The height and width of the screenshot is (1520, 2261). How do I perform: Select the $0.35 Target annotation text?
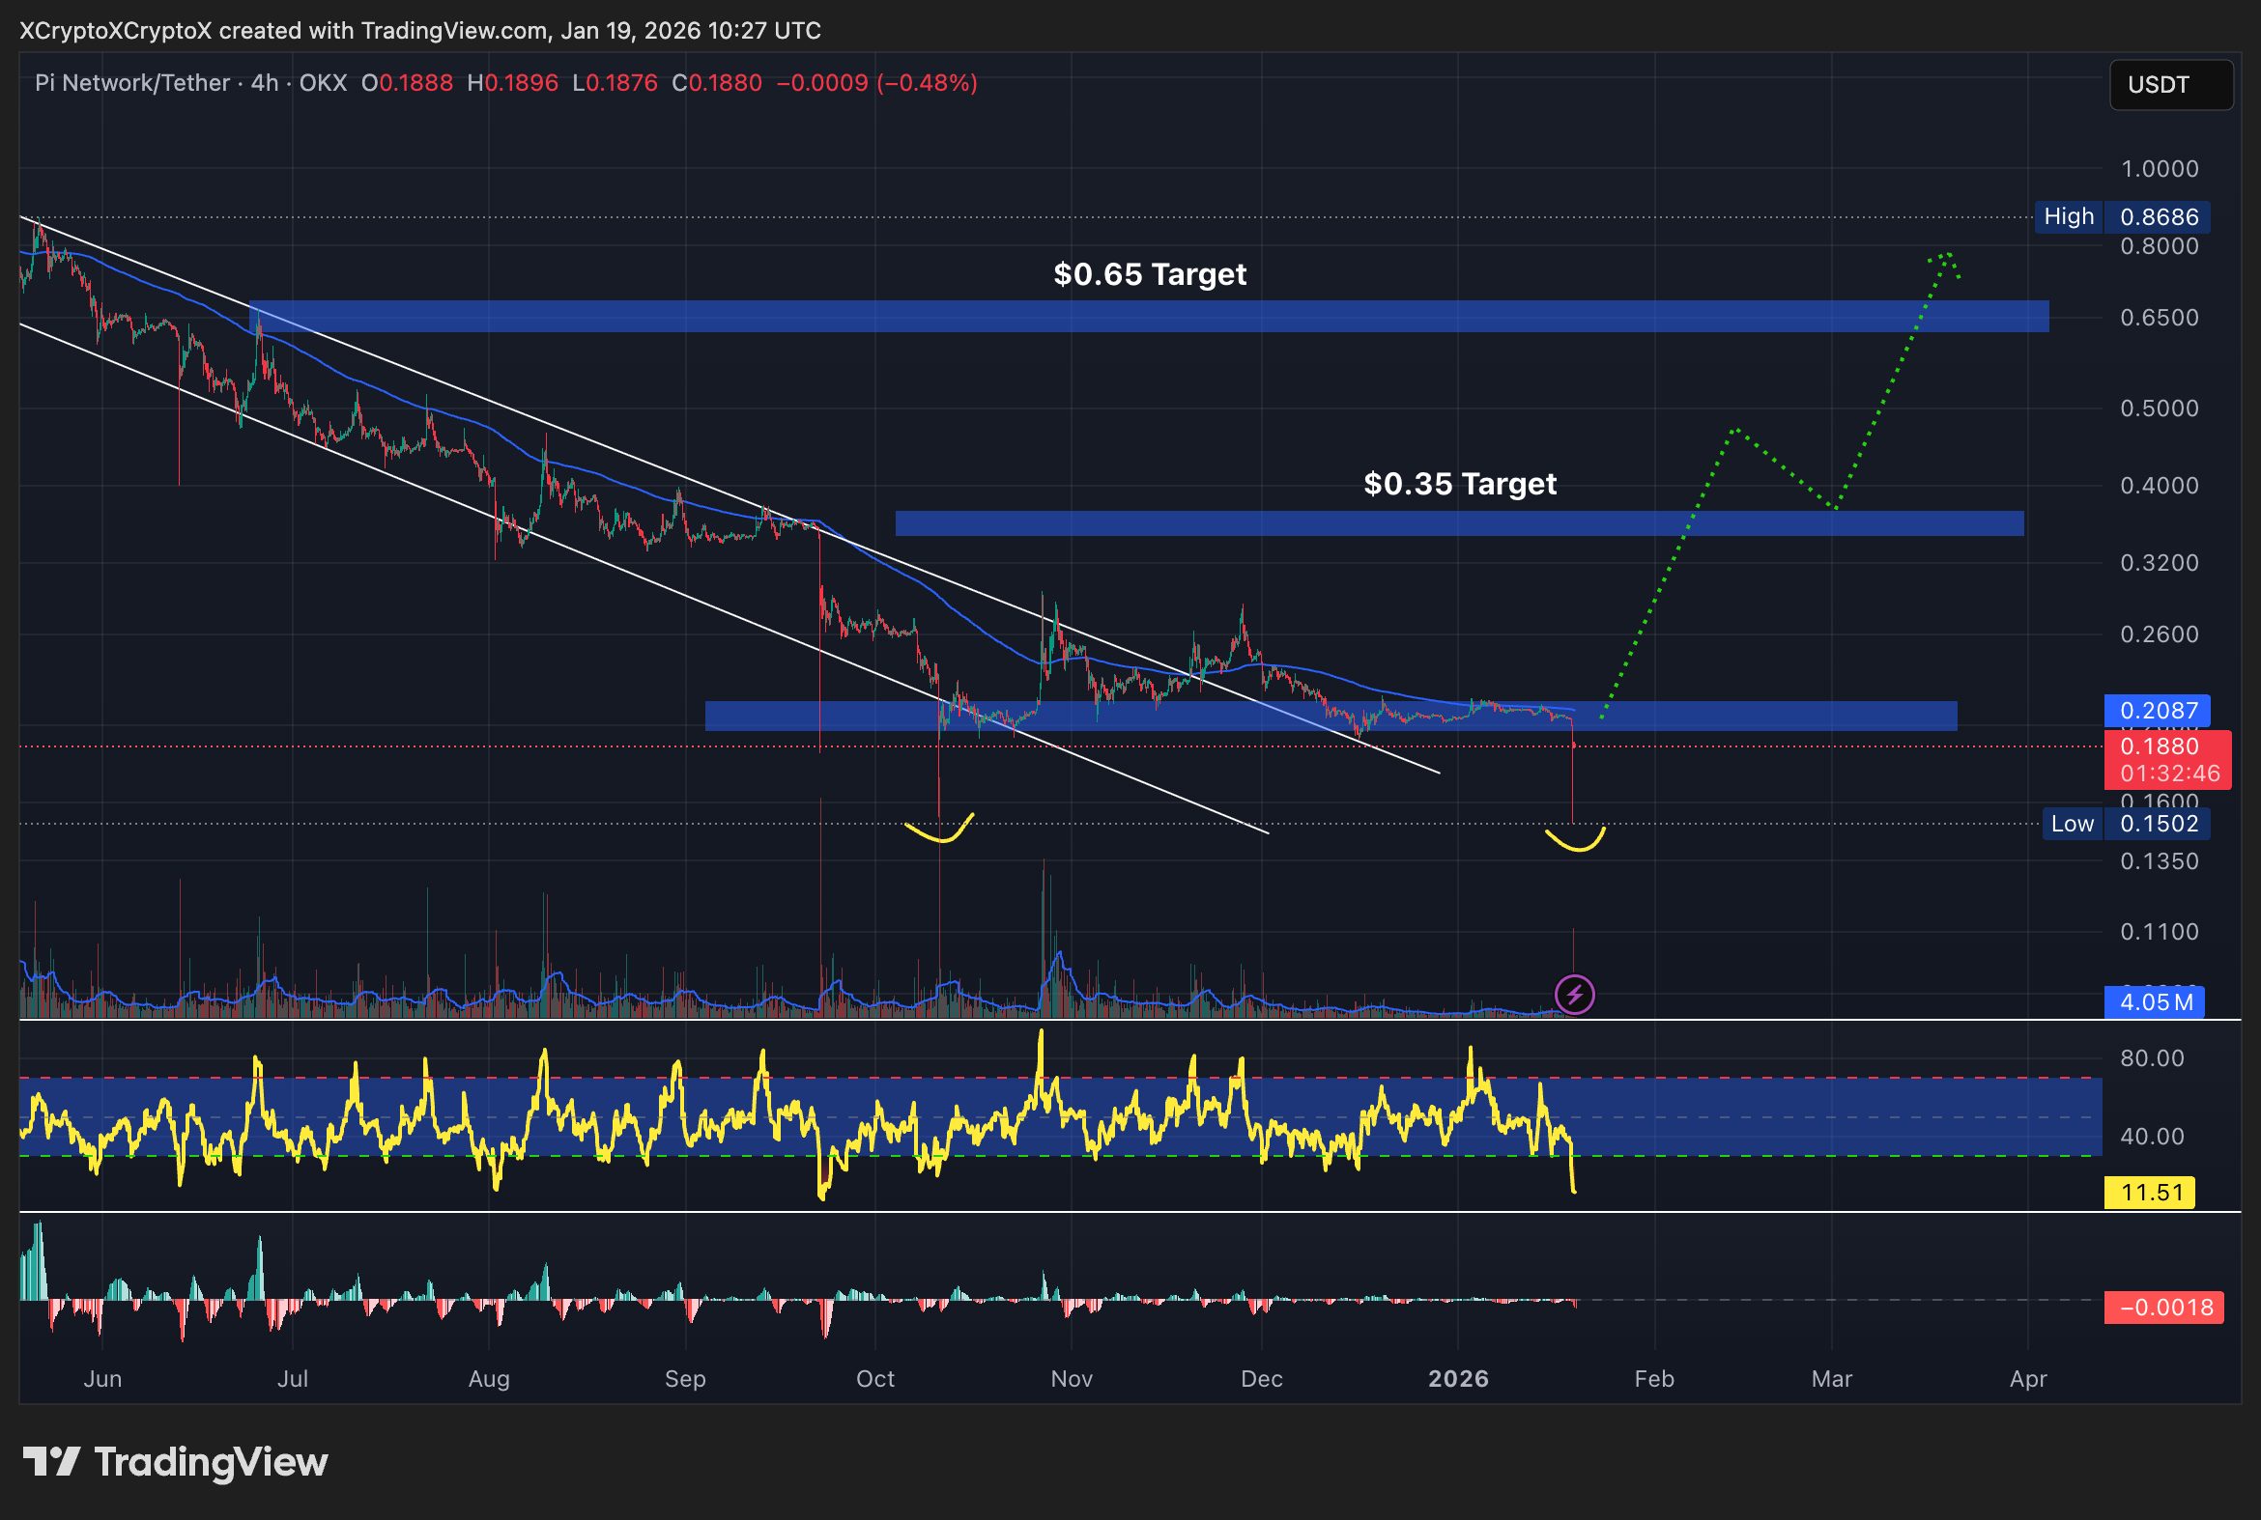click(1459, 485)
